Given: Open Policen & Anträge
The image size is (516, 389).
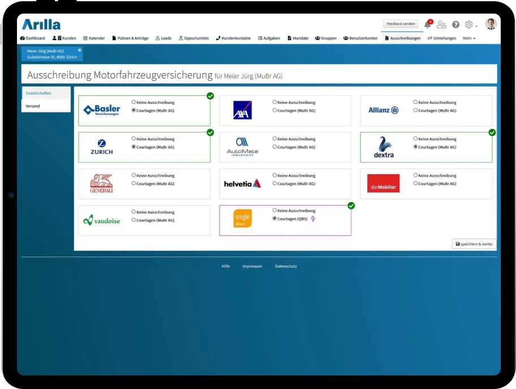Looking at the screenshot, I should [x=130, y=38].
